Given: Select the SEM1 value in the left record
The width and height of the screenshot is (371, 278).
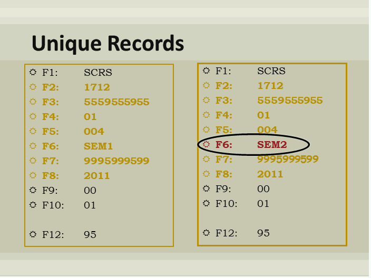Looking at the screenshot, I should click(98, 146).
